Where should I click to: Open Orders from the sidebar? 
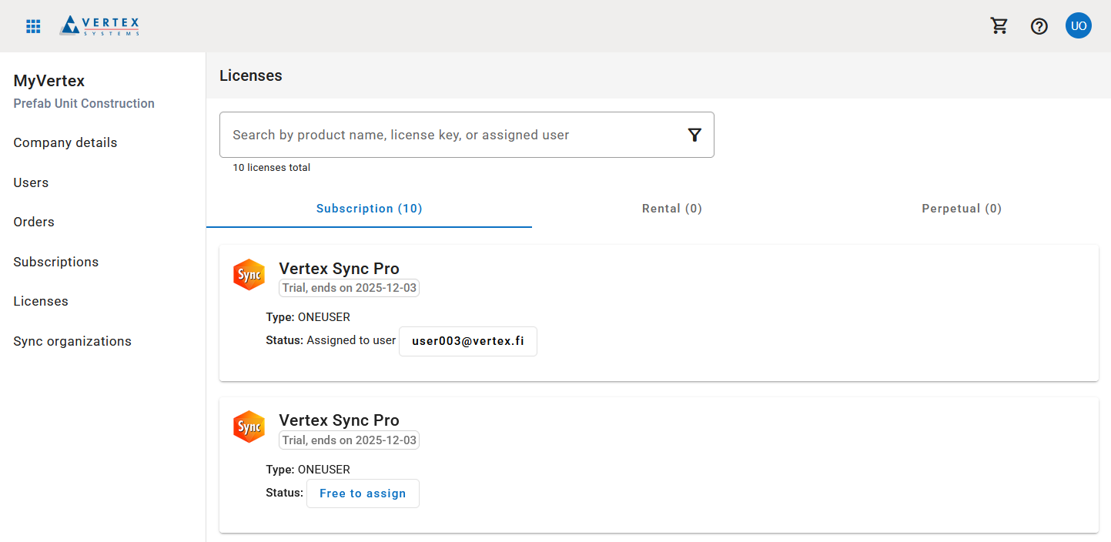34,222
